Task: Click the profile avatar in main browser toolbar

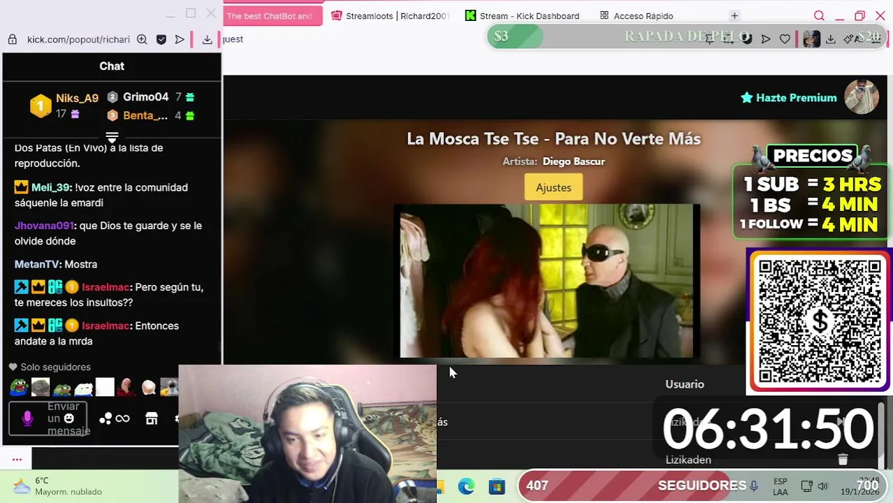Action: 811,39
